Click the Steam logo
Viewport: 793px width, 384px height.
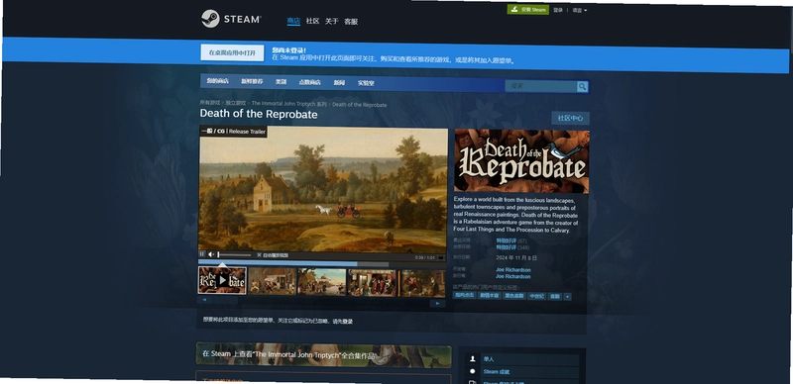(x=231, y=19)
